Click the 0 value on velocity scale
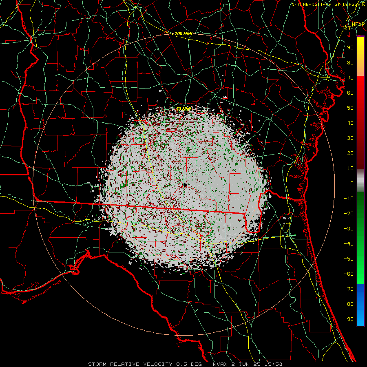The height and width of the screenshot is (367, 367). pos(352,183)
